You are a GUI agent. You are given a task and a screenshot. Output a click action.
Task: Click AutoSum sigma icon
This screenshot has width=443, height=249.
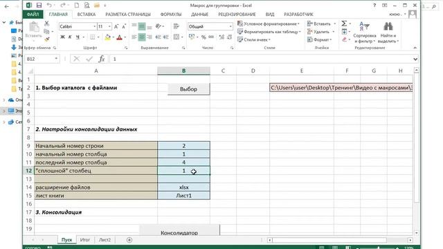click(344, 24)
